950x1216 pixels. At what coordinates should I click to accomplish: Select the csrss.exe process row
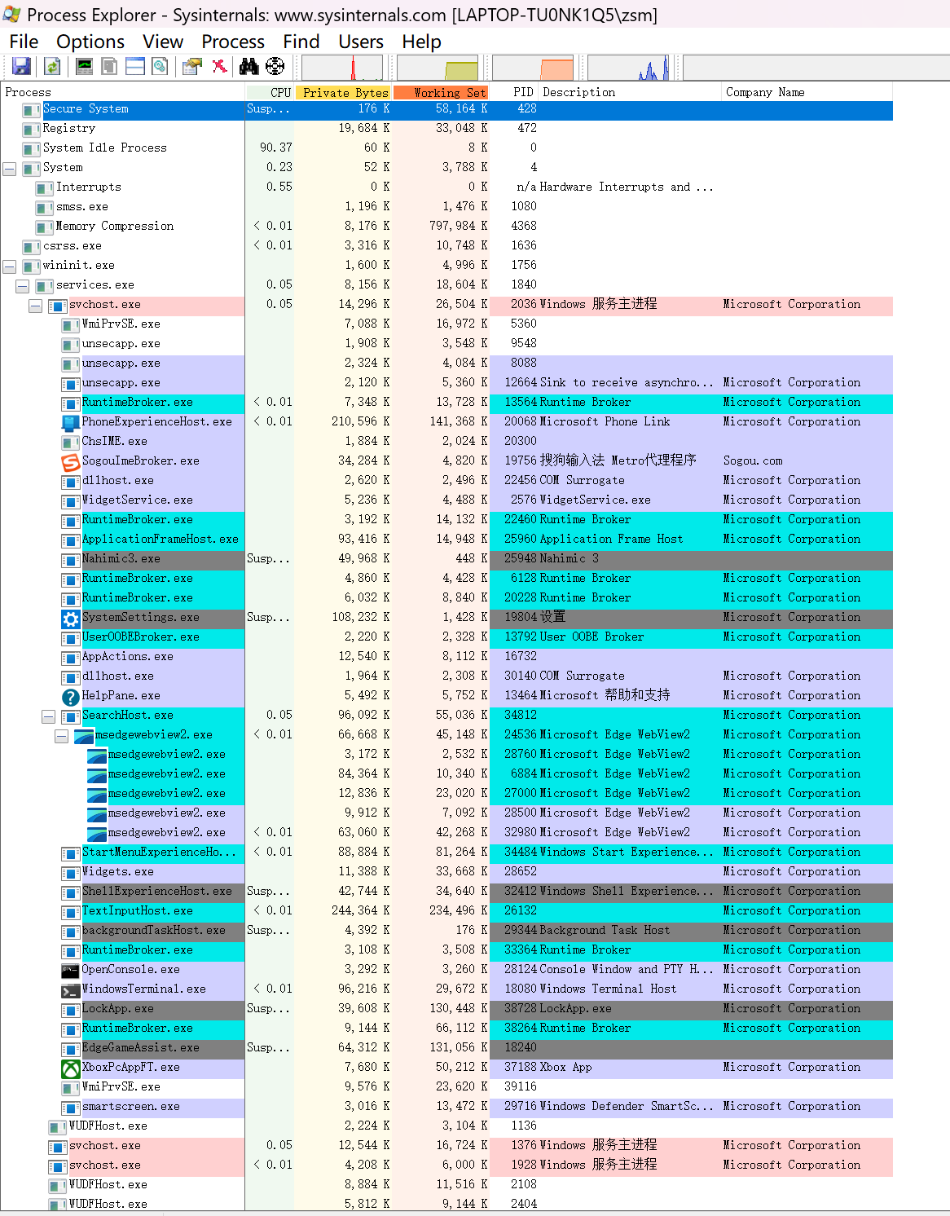pos(446,246)
